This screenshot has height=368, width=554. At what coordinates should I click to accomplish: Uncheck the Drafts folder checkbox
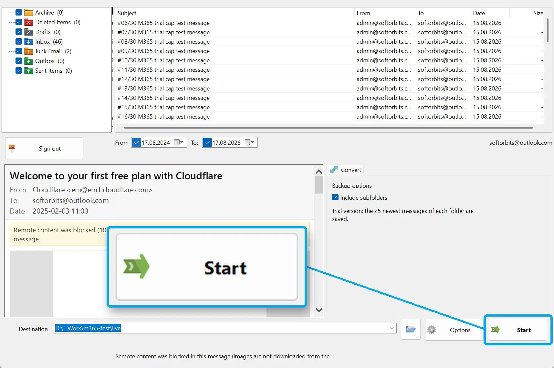[19, 32]
